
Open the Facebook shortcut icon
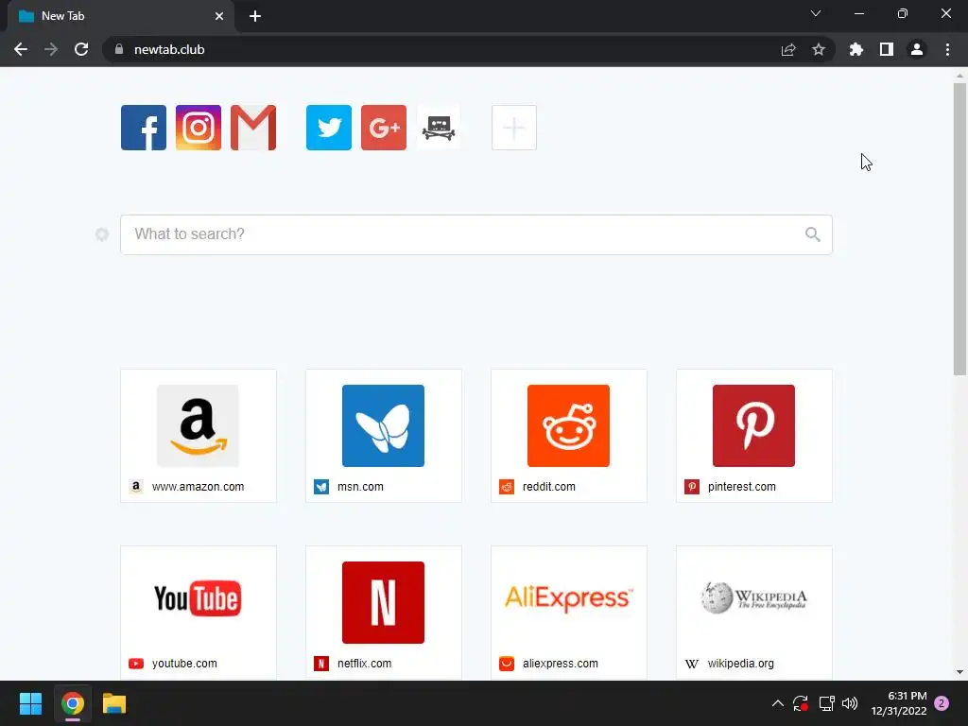click(x=144, y=128)
